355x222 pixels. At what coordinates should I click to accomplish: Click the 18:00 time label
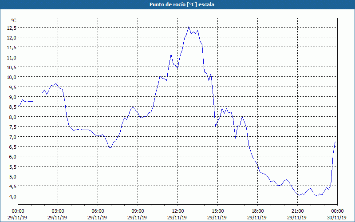click(258, 211)
